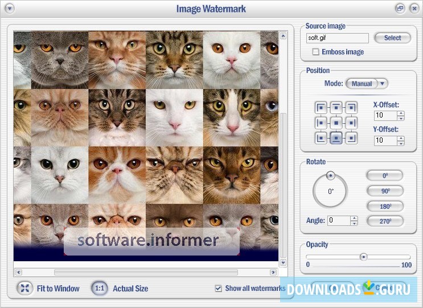The width and height of the screenshot is (423, 308).
Task: Click the source image filename field
Action: pos(338,38)
